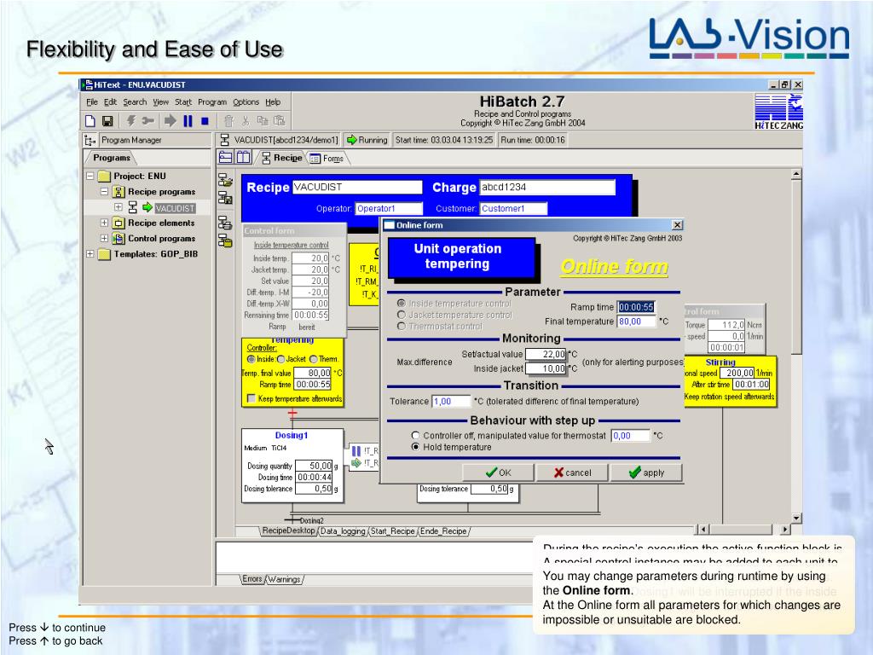Image resolution: width=873 pixels, height=655 pixels.
Task: Click the single-pane layout view icon
Action: click(x=225, y=158)
